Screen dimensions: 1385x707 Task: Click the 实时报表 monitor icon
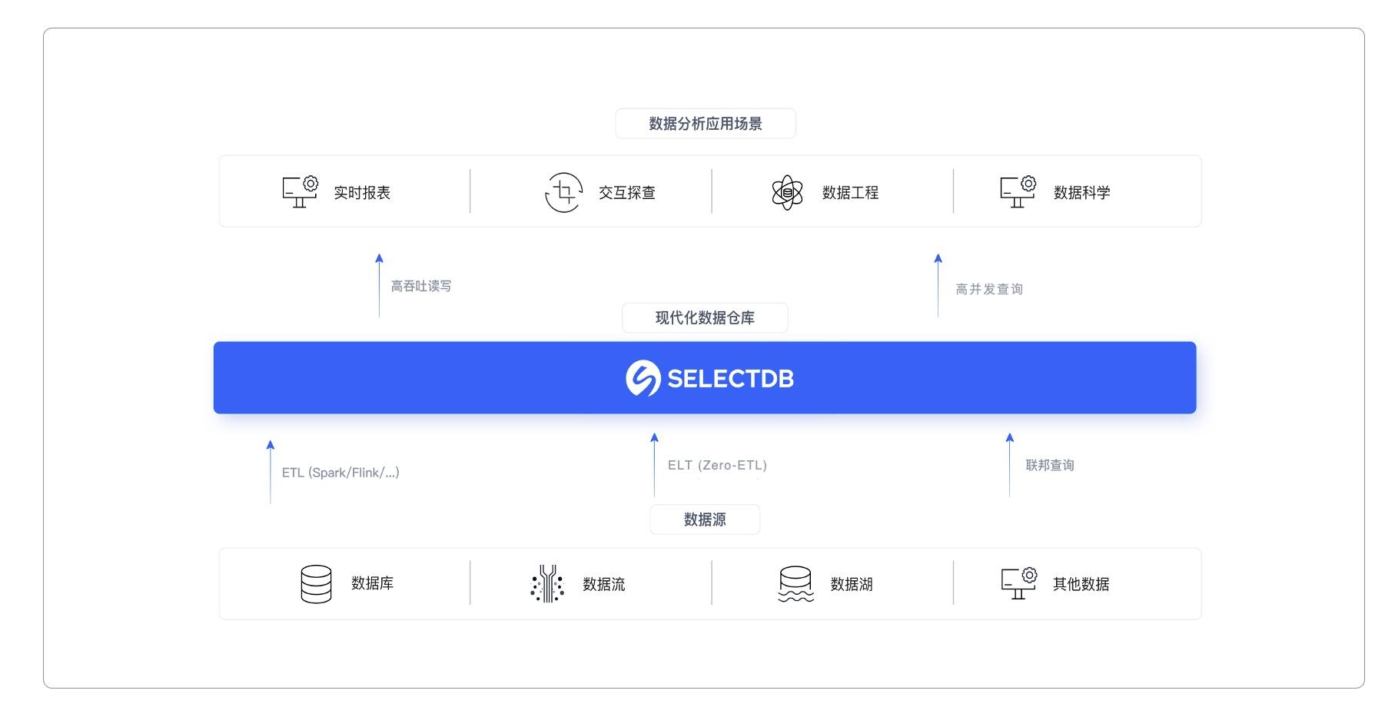click(x=300, y=191)
